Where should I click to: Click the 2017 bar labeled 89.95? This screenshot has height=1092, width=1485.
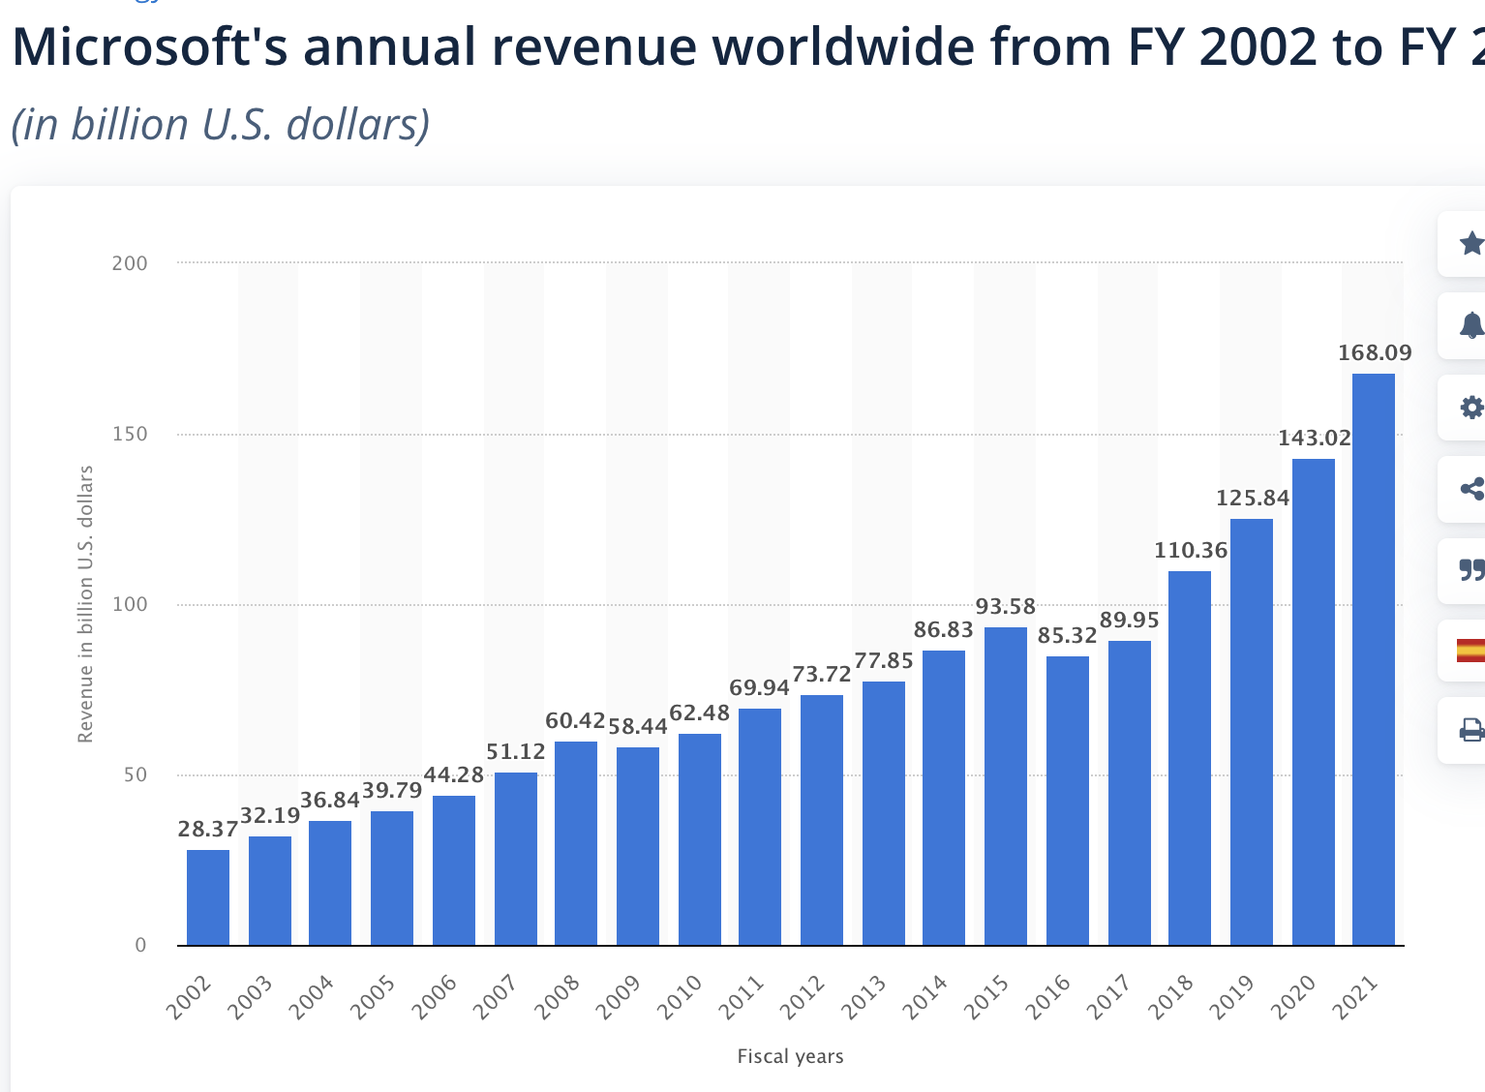(1130, 793)
